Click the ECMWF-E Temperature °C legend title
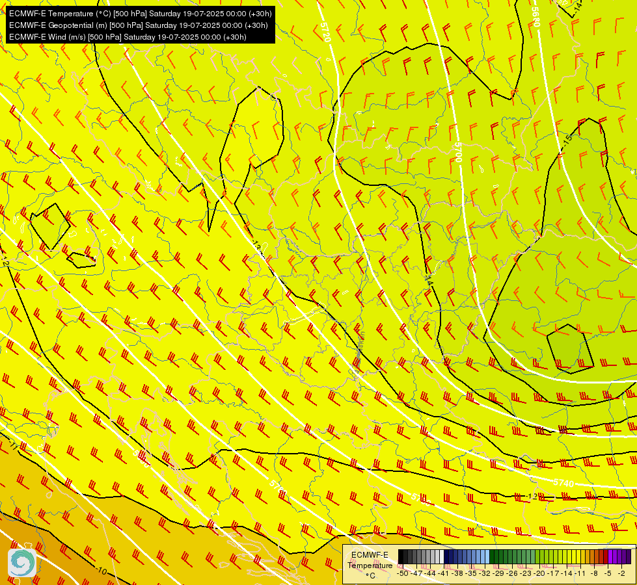The height and width of the screenshot is (585, 637). point(370,565)
